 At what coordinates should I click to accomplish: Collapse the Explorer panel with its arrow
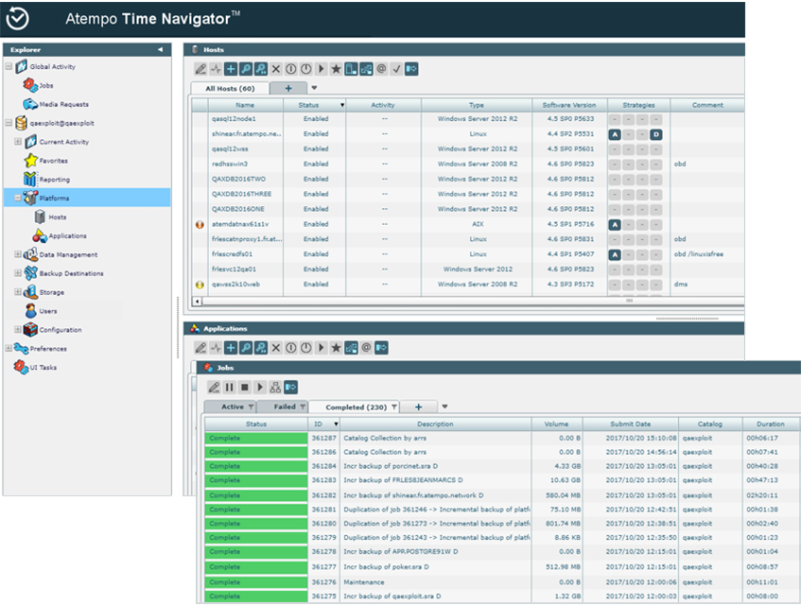click(159, 49)
